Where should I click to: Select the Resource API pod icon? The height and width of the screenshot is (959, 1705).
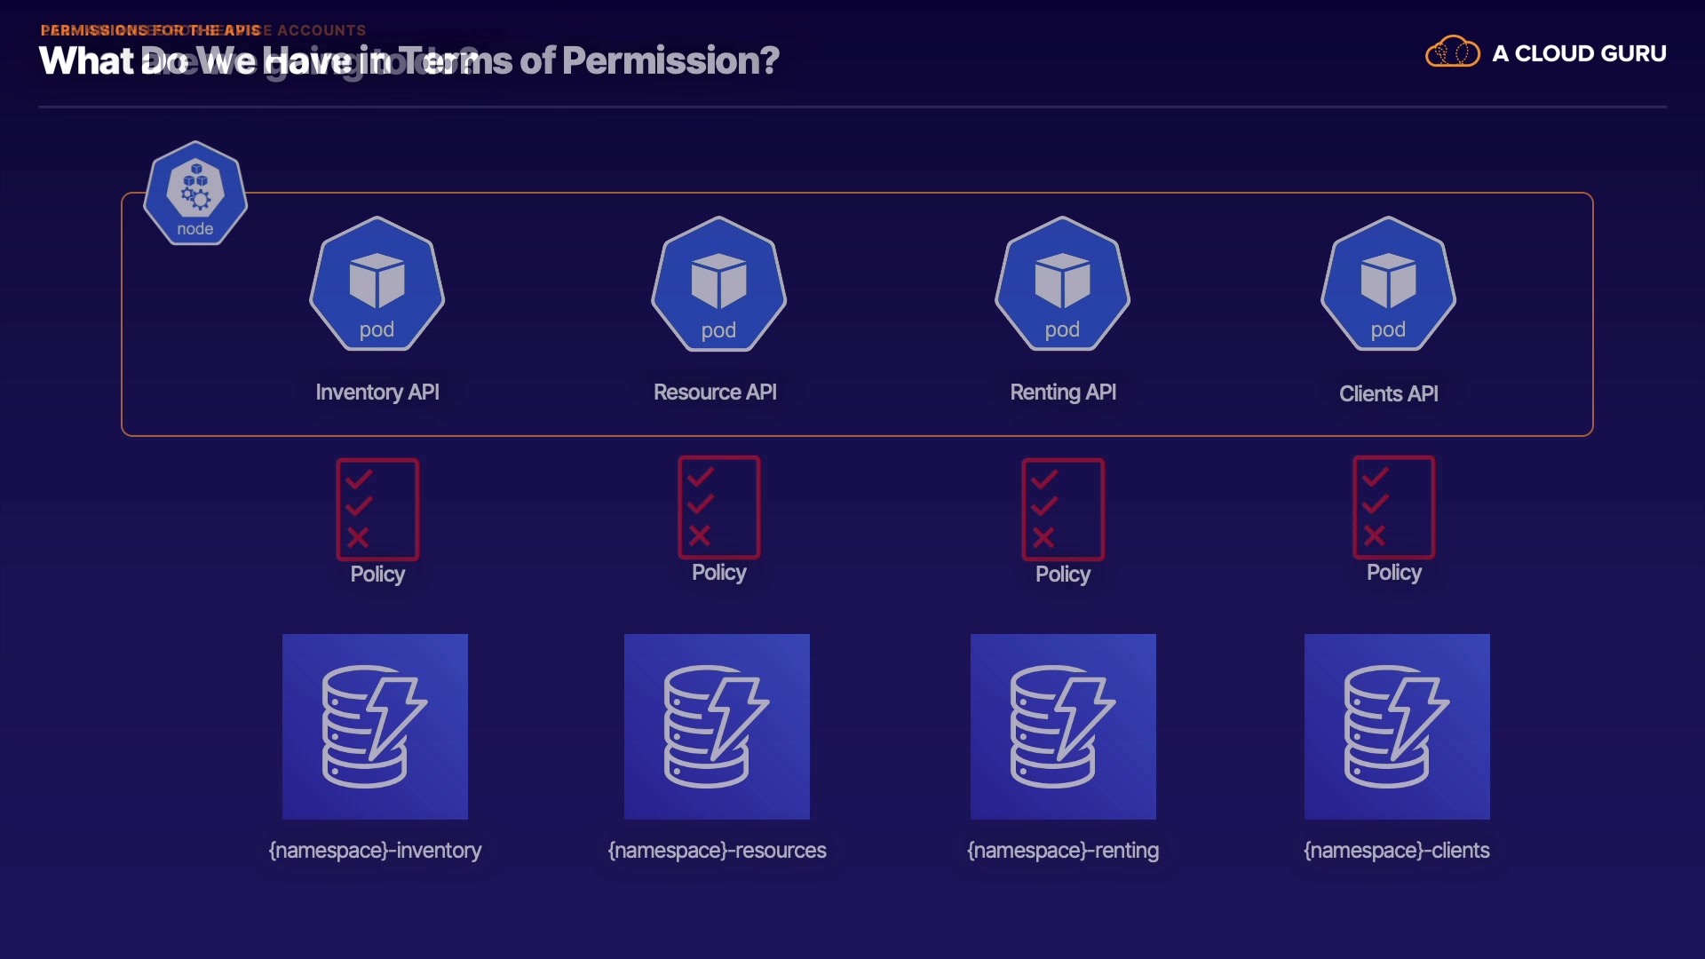pyautogui.click(x=718, y=284)
